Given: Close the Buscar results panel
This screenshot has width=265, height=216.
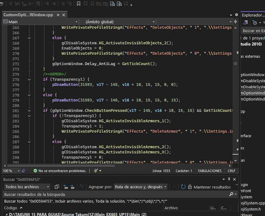Looking at the screenshot, I should tap(234, 179).
